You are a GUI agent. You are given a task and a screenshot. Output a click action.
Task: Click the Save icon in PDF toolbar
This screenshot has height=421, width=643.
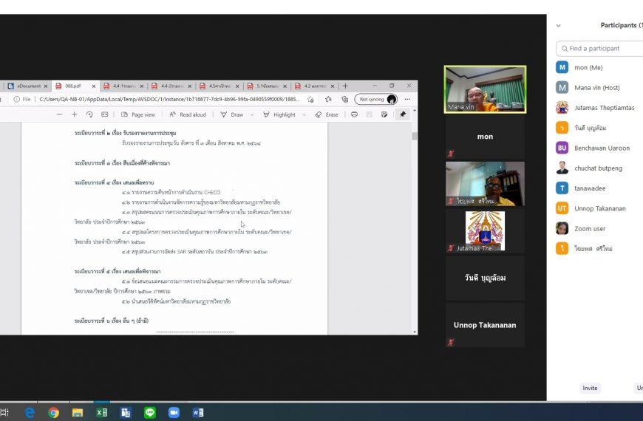[369, 114]
